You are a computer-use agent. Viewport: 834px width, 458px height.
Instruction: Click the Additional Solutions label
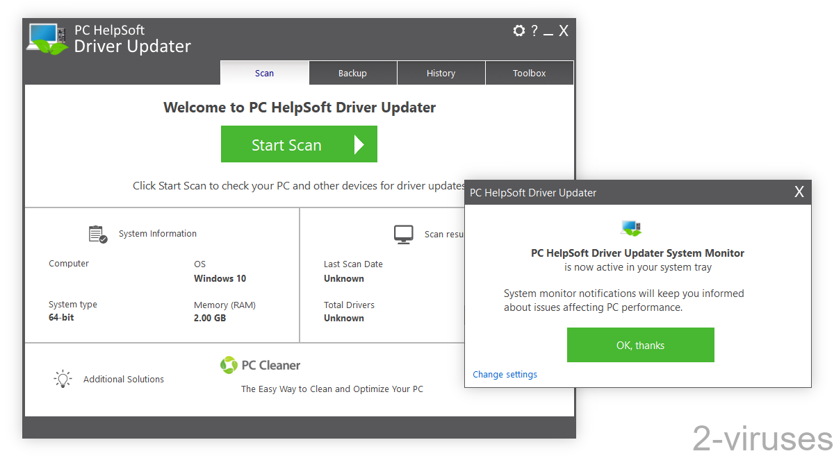(x=124, y=380)
